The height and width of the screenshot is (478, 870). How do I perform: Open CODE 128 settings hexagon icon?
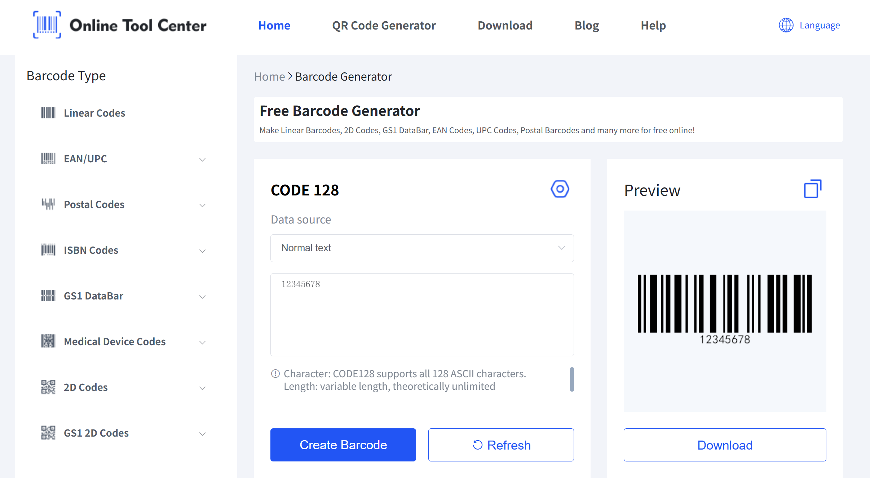[560, 189]
